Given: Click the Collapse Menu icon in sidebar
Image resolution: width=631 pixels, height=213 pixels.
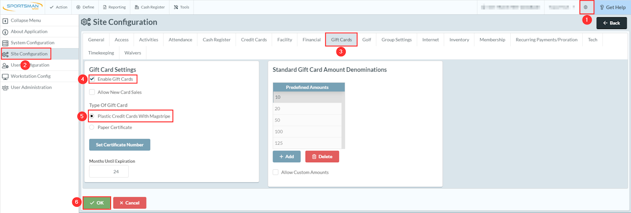Looking at the screenshot, I should pyautogui.click(x=5, y=21).
